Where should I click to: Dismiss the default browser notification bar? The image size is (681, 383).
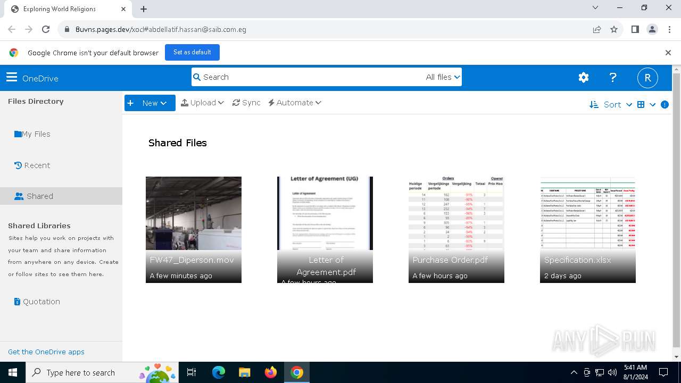668,53
